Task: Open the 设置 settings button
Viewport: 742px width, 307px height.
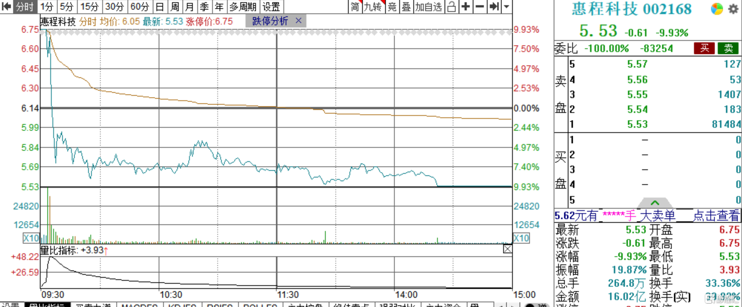Action: [x=271, y=7]
